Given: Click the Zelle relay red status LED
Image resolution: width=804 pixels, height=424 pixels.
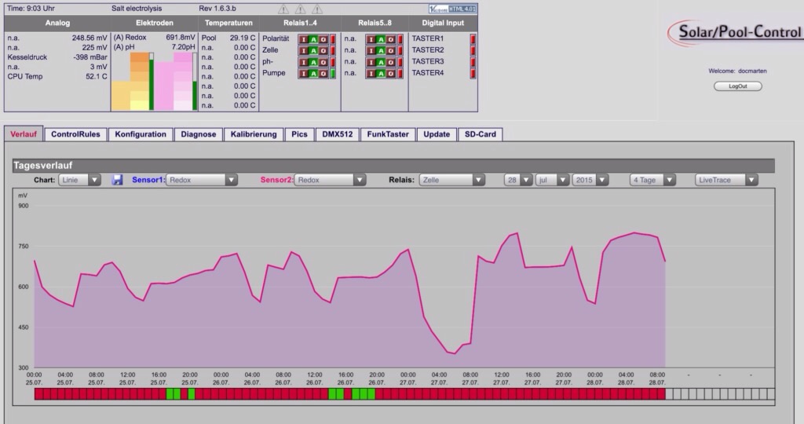Looking at the screenshot, I should pyautogui.click(x=333, y=51).
